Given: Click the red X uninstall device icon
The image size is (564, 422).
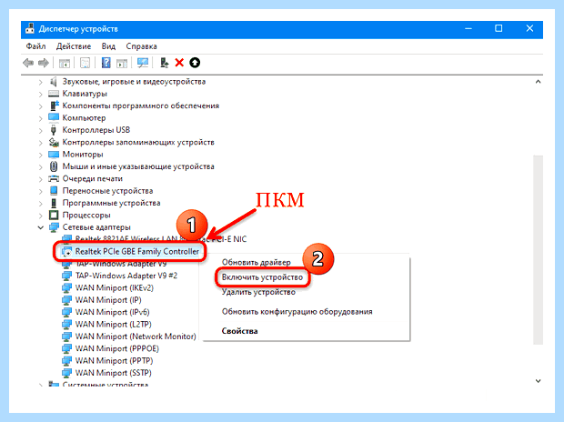Looking at the screenshot, I should [179, 63].
